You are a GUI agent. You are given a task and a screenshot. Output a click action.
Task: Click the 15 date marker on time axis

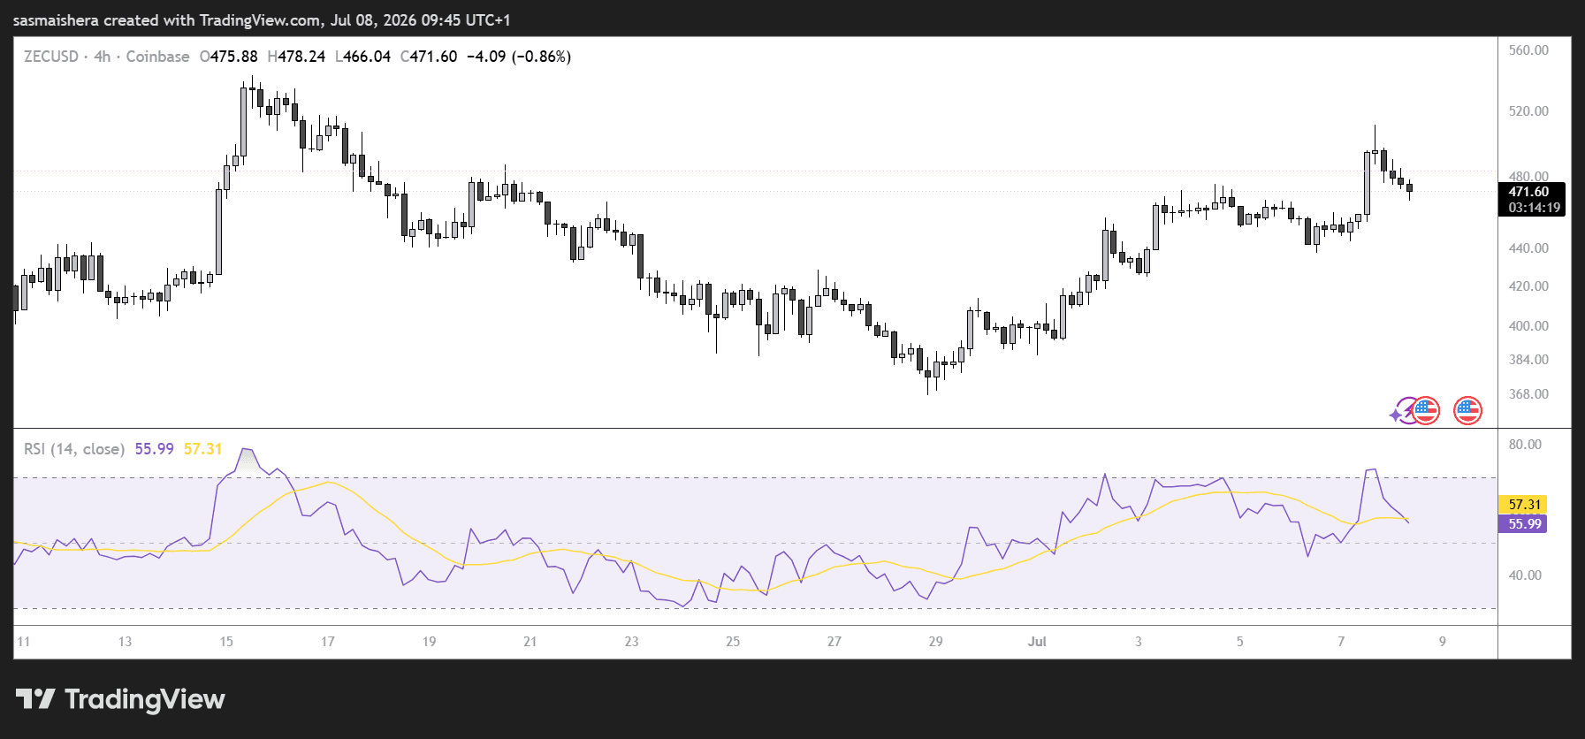point(226,642)
